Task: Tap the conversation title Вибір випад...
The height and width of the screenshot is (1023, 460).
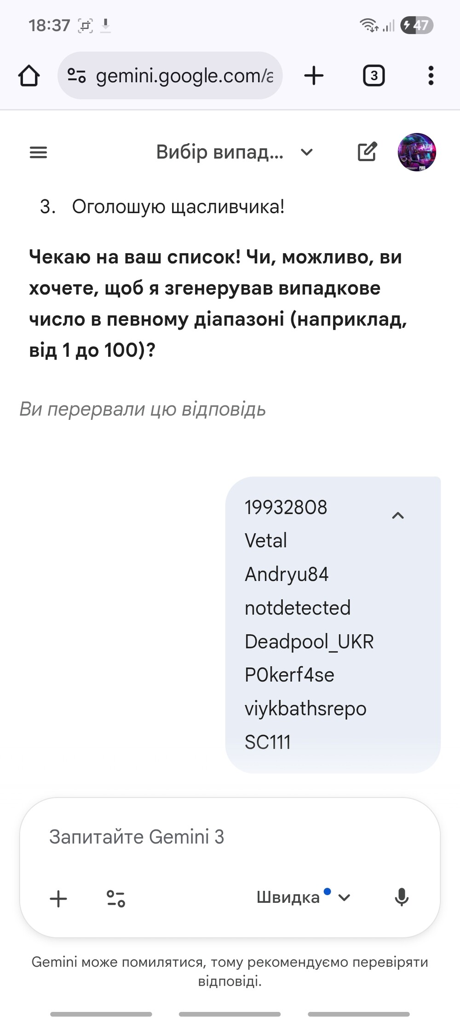Action: pos(219,152)
